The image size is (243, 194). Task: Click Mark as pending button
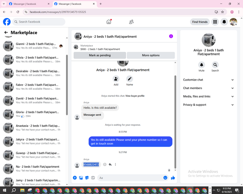[100, 55]
